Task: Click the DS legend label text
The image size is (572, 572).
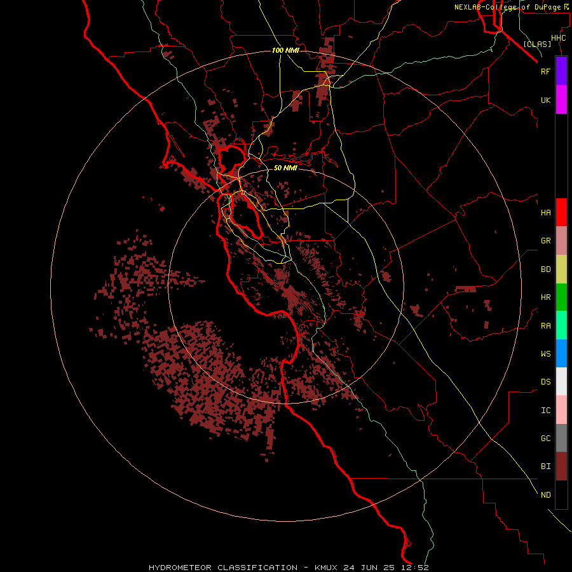Action: [x=545, y=382]
